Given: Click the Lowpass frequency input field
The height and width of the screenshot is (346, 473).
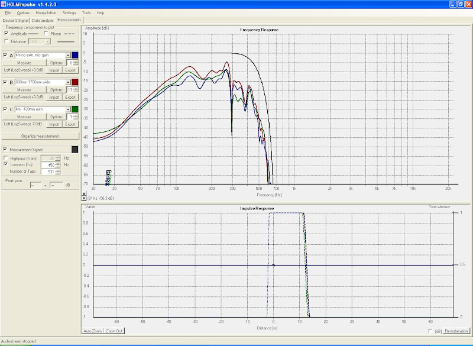Looking at the screenshot, I should click(48, 165).
